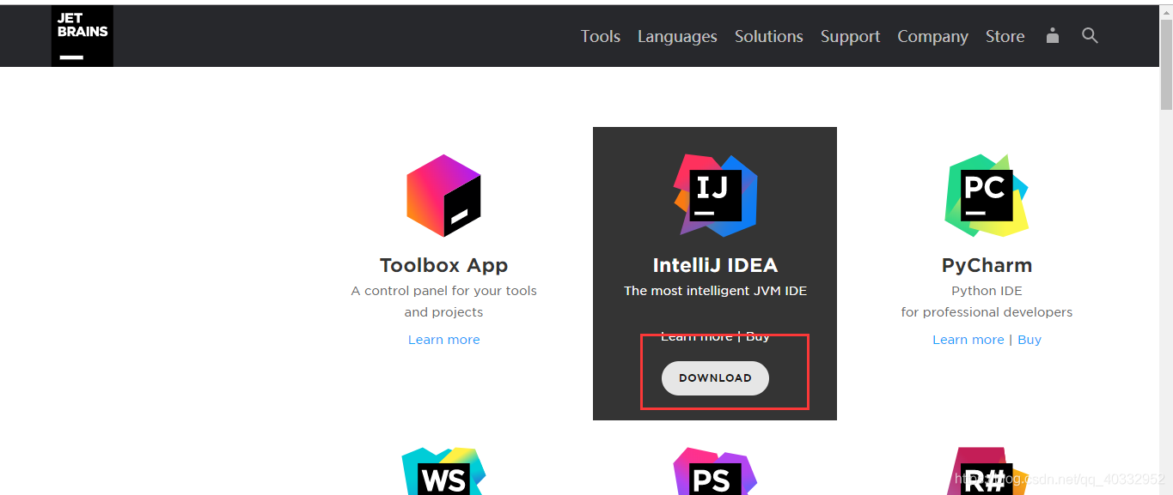This screenshot has height=495, width=1173.
Task: Click the Toolbox App heading
Action: (443, 265)
